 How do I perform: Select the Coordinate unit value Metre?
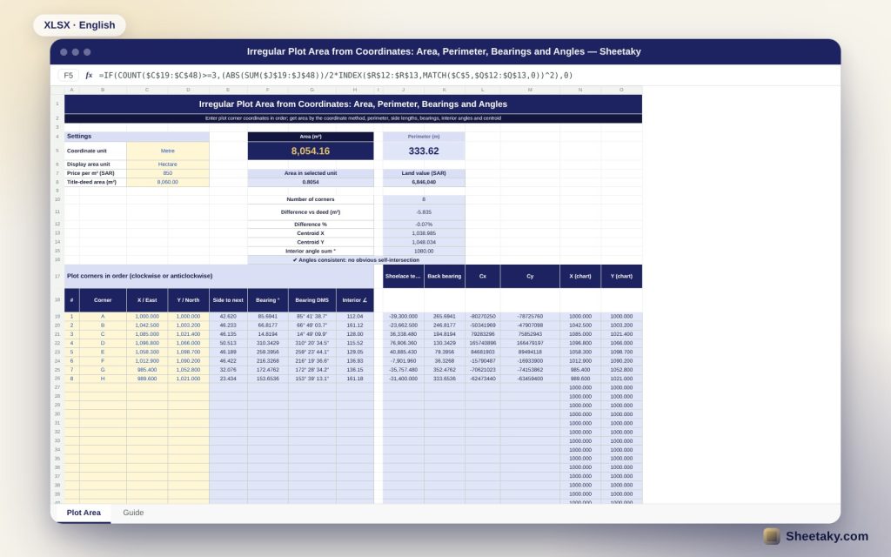(x=168, y=151)
